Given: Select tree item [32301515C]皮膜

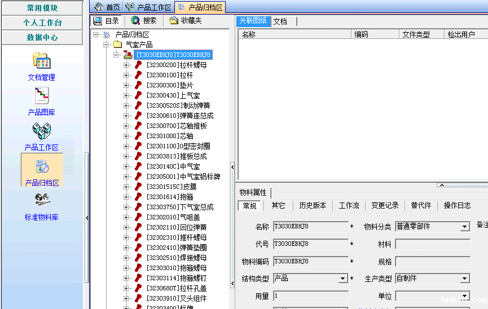Looking at the screenshot, I should click(x=172, y=187).
